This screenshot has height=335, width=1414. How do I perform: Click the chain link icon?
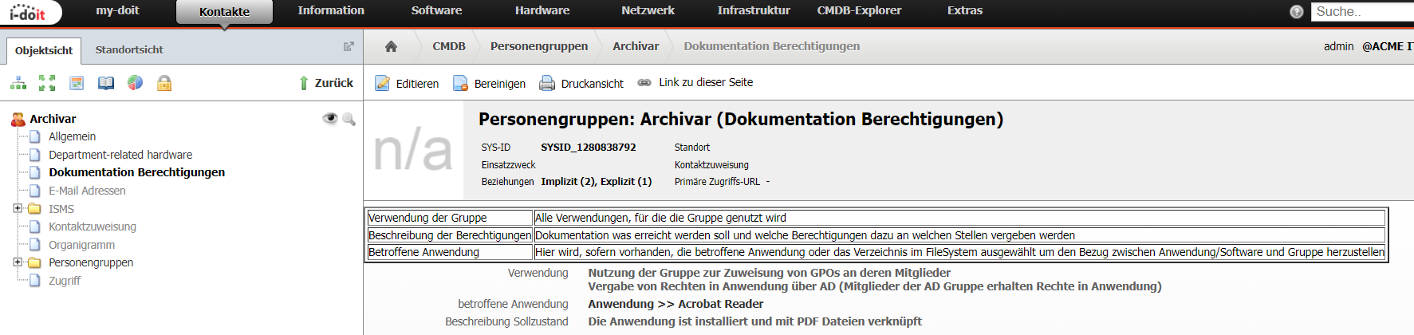click(644, 82)
